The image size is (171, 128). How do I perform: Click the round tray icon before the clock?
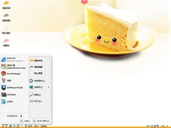coord(157,126)
